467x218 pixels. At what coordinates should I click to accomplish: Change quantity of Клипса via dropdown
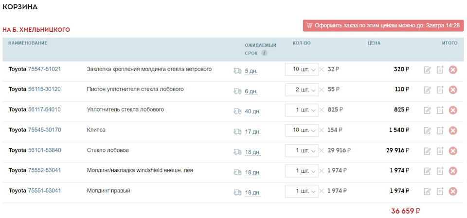click(x=302, y=130)
